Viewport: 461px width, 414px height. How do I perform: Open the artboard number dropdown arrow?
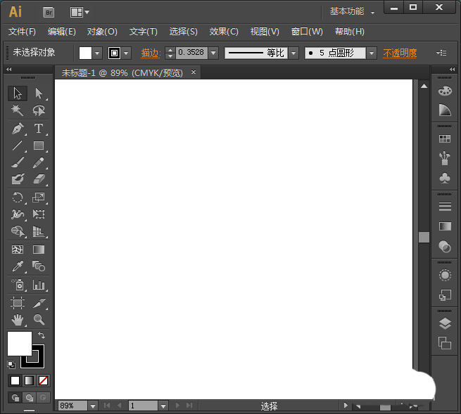click(163, 406)
